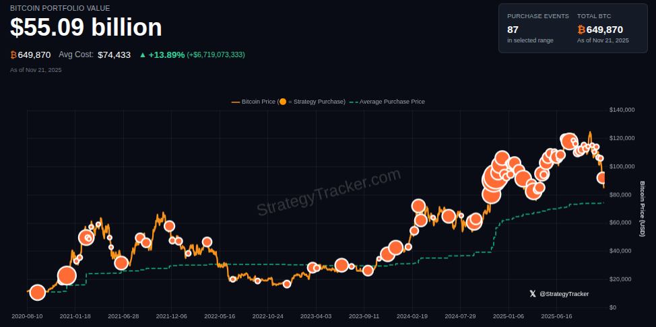
Task: Click the +13.89% gain percentage
Action: tap(166, 54)
